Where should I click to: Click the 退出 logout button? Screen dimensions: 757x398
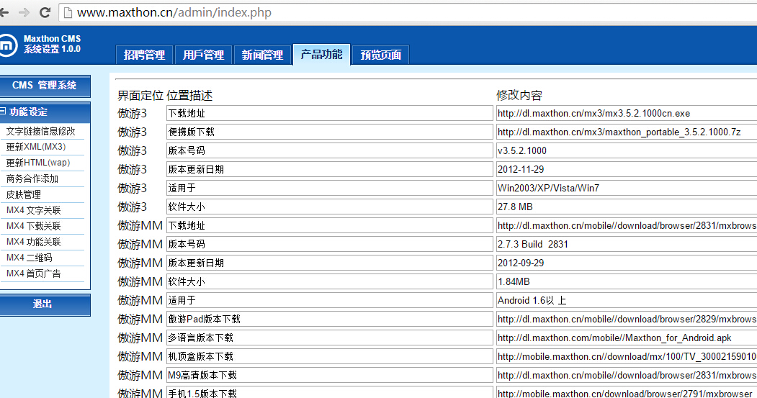(45, 304)
